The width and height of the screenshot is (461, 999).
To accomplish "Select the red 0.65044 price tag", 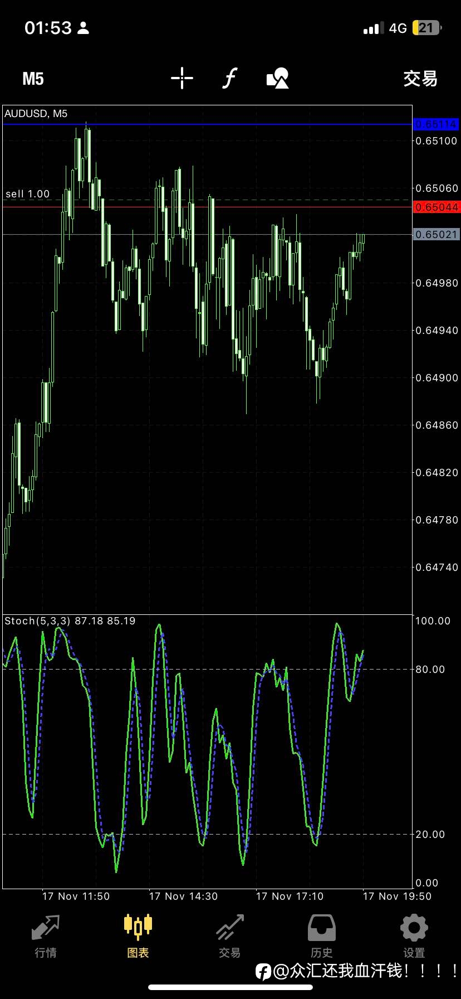I will (x=436, y=207).
